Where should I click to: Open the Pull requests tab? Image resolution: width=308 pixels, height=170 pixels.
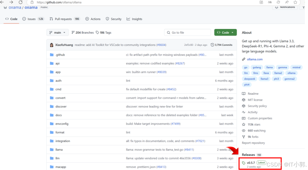point(64,19)
